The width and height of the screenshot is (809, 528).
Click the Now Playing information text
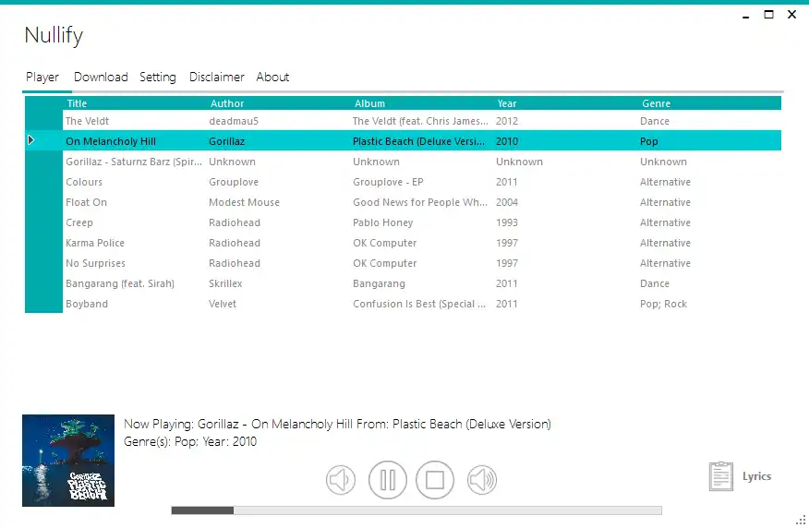(337, 424)
